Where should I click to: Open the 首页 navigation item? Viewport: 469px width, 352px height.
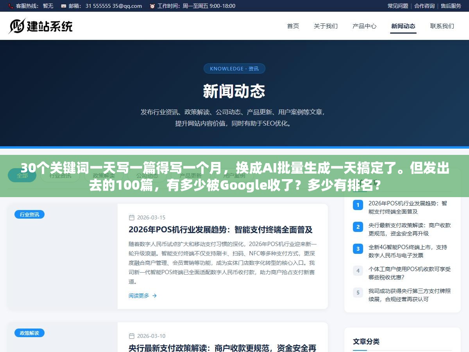point(293,26)
